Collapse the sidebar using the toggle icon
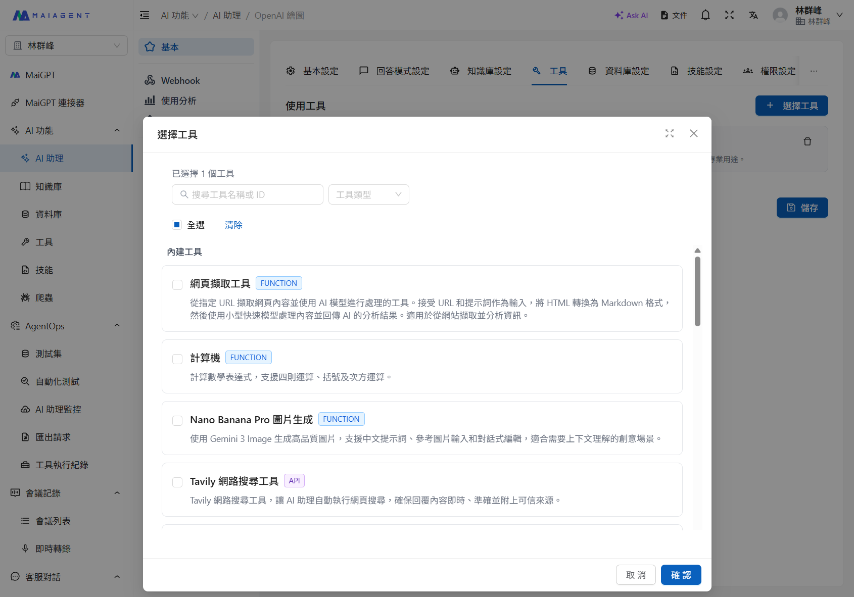Image resolution: width=854 pixels, height=597 pixels. (144, 15)
